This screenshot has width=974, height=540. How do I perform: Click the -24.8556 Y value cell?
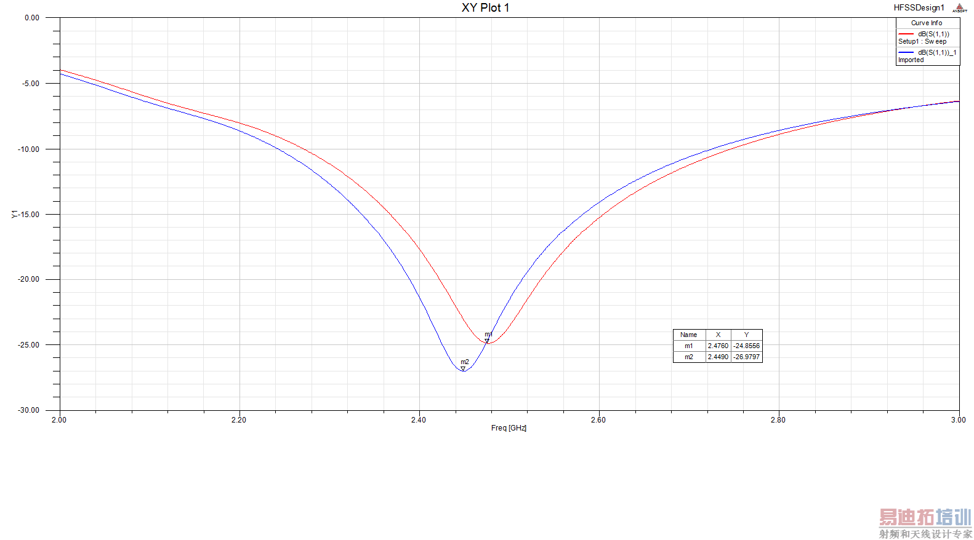(747, 346)
